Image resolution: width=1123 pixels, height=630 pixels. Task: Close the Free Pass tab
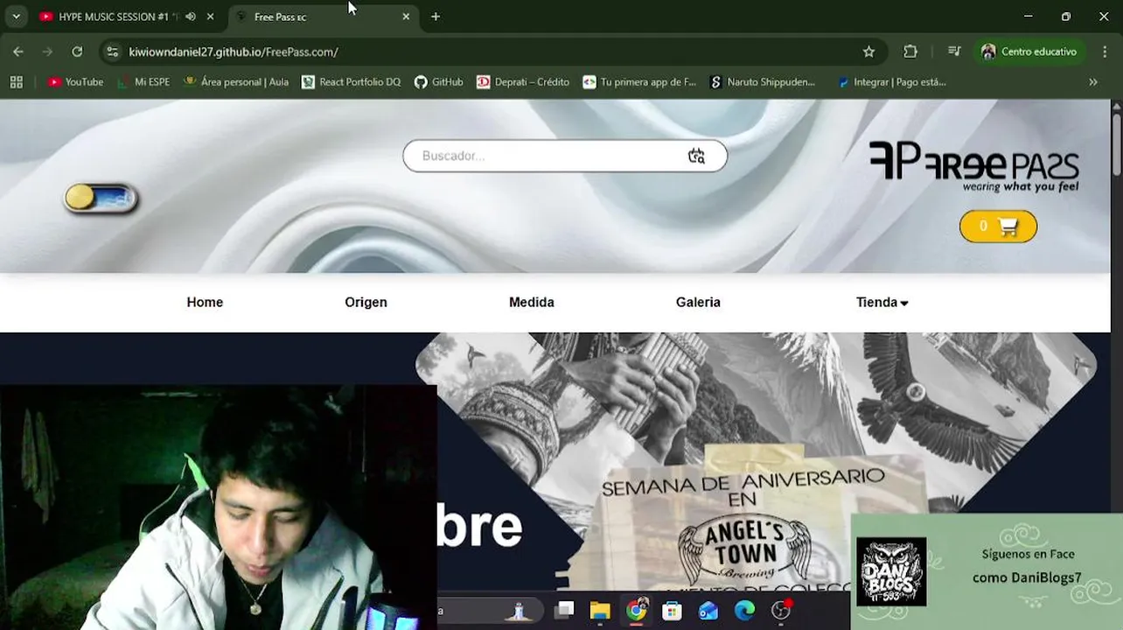pyautogui.click(x=406, y=17)
